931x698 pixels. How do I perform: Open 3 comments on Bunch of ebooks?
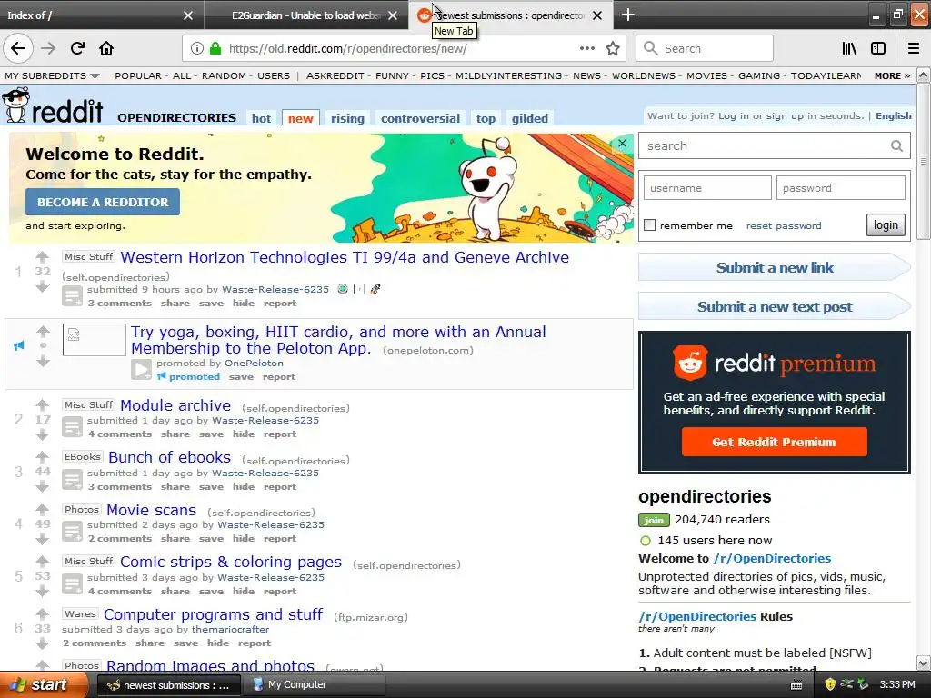(120, 487)
